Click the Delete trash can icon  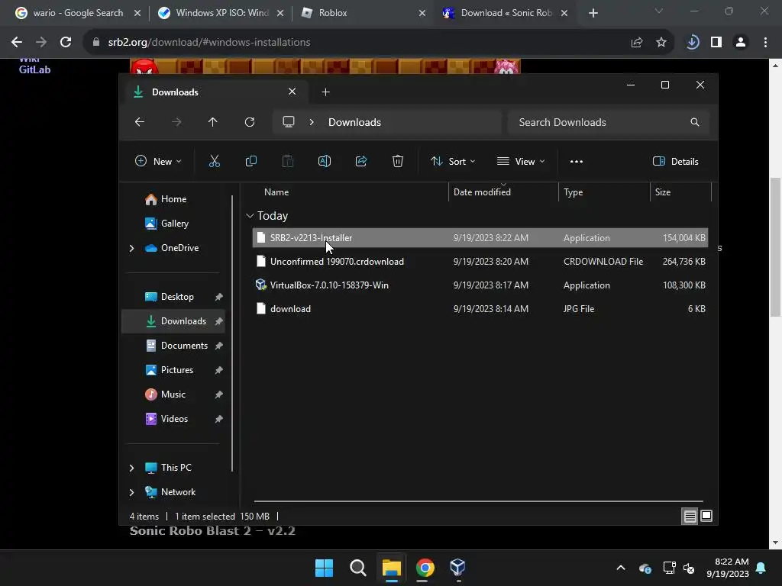[x=397, y=162]
